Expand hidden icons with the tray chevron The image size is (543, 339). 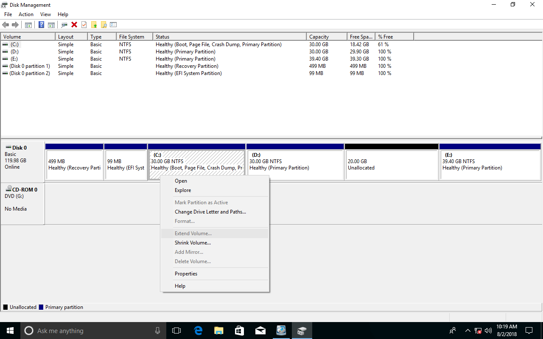[467, 331]
